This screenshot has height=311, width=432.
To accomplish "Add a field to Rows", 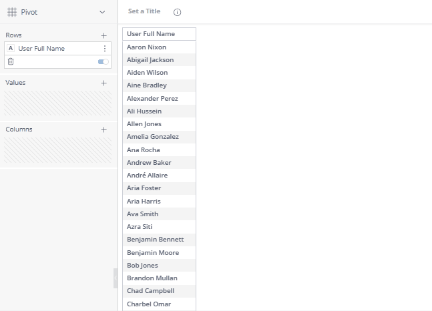I will pos(103,35).
